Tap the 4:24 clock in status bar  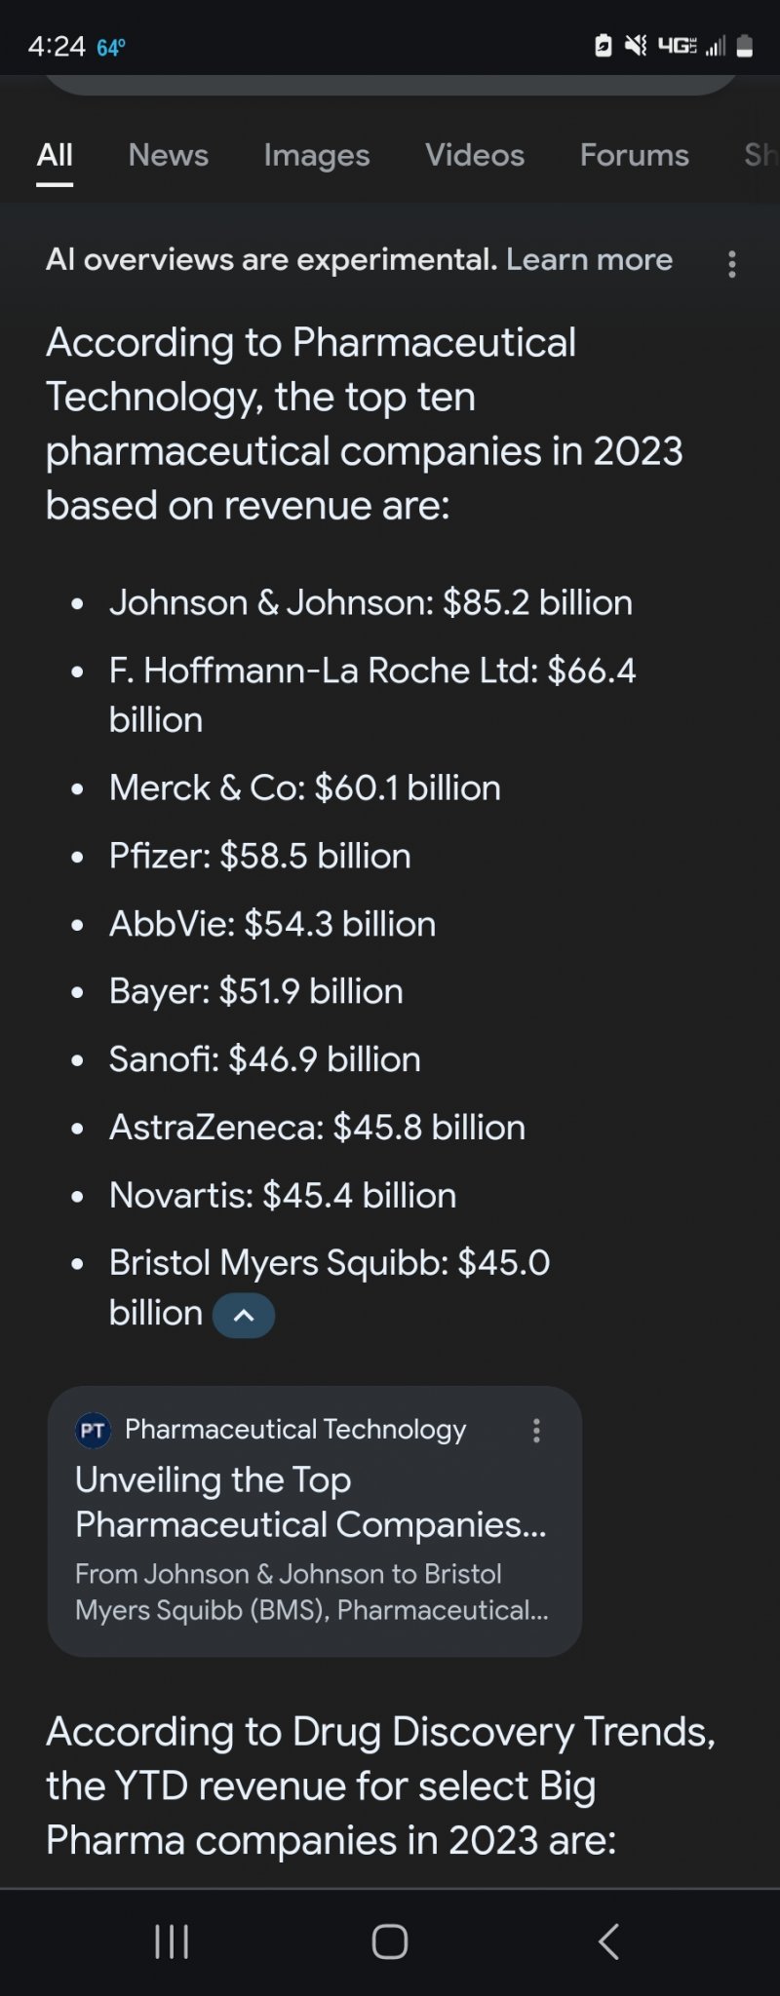[x=57, y=46]
